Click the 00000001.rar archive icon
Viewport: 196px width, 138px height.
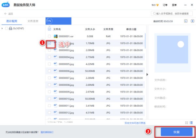click(x=56, y=36)
